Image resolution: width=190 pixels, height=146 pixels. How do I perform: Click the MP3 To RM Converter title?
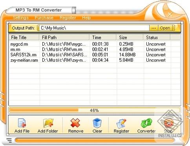click(38, 10)
